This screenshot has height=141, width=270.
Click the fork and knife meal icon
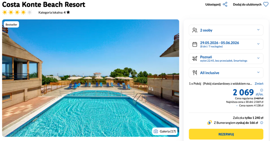click(x=195, y=73)
